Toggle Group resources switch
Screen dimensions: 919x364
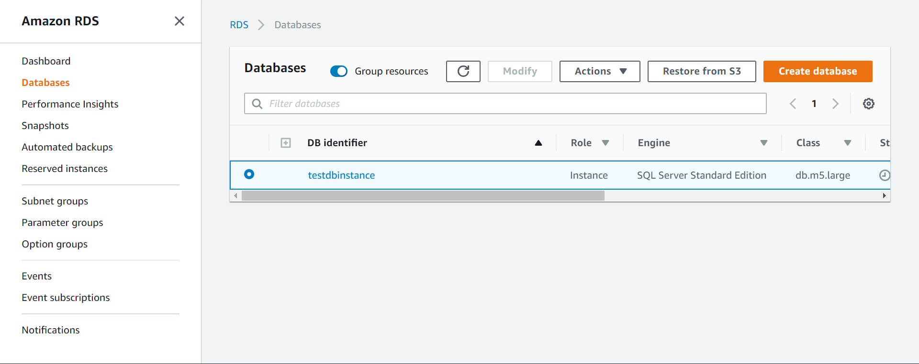coord(339,71)
